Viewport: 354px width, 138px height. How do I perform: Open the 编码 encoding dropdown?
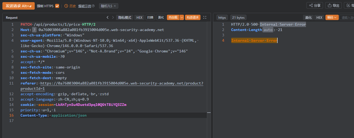[332, 17]
